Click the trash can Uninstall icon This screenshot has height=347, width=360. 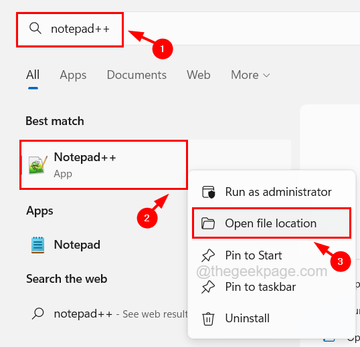click(x=208, y=319)
